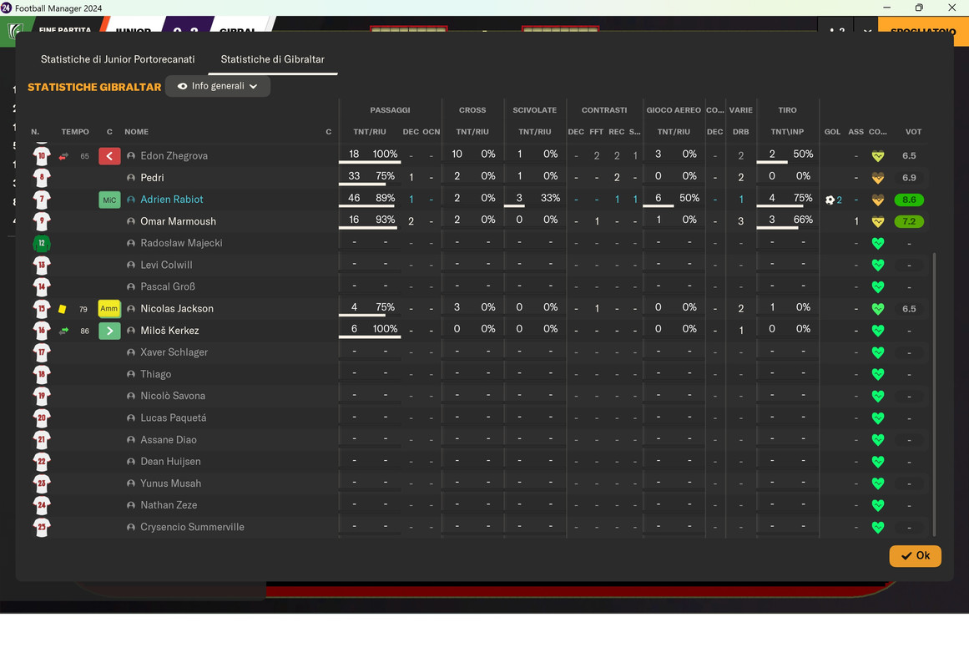969x668 pixels.
Task: Click the green condition heart for Thiago
Action: 877,374
